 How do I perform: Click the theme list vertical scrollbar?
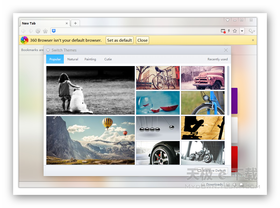[228, 90]
